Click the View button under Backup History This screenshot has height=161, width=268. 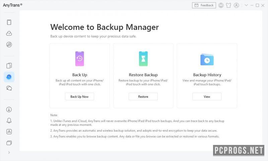click(207, 96)
